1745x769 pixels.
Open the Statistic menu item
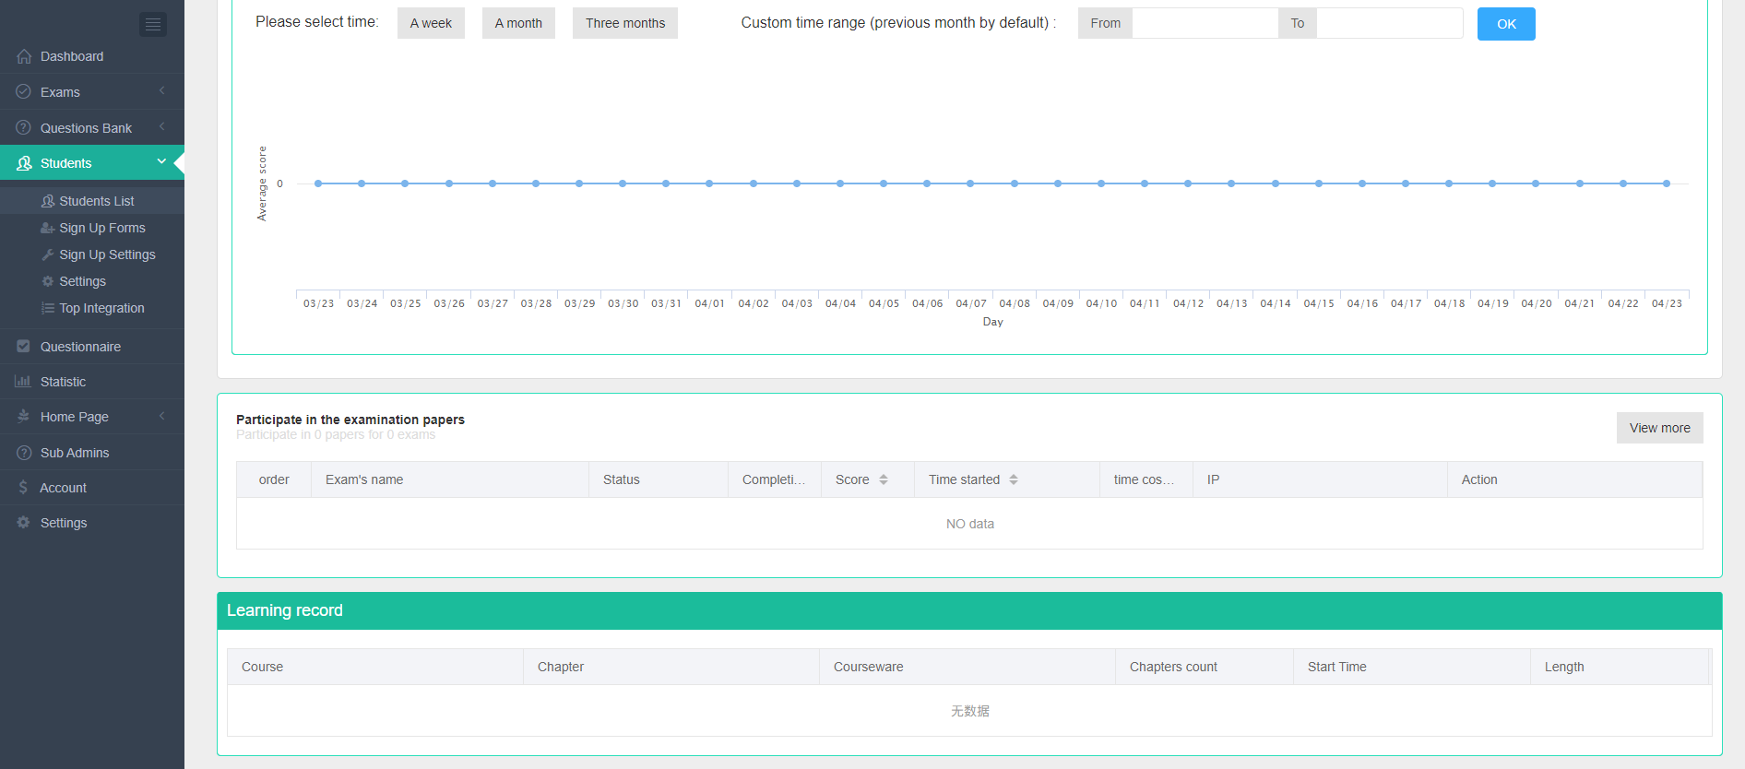pos(92,382)
